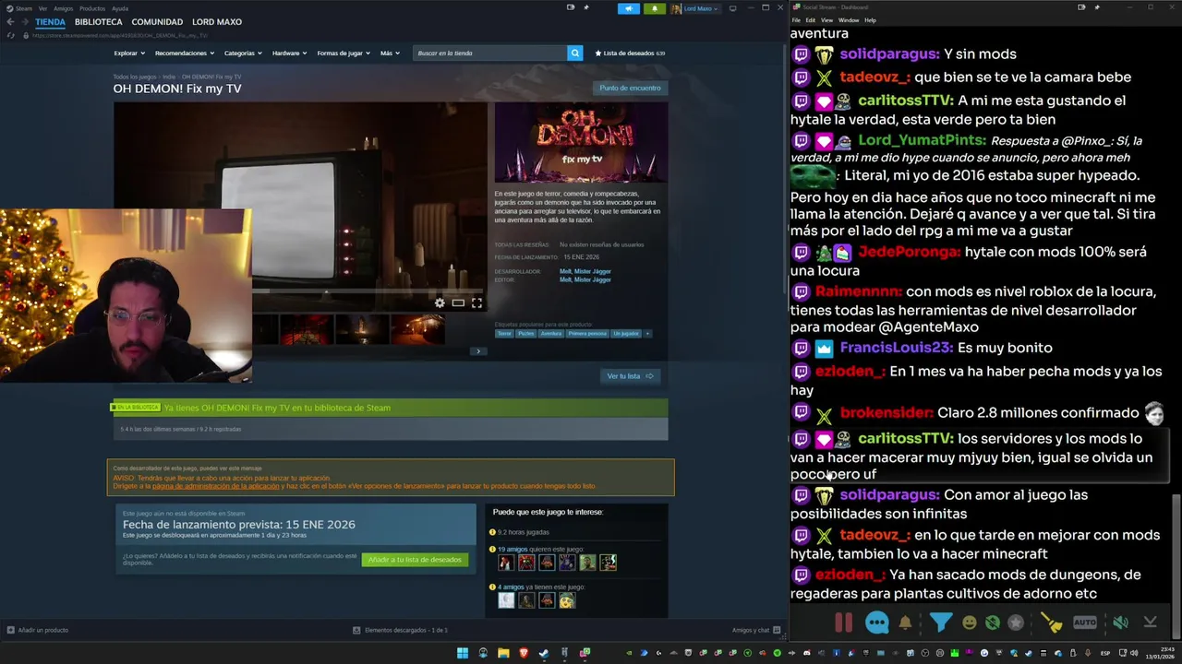Click the Ver tu lista button
The image size is (1182, 664).
tap(630, 375)
